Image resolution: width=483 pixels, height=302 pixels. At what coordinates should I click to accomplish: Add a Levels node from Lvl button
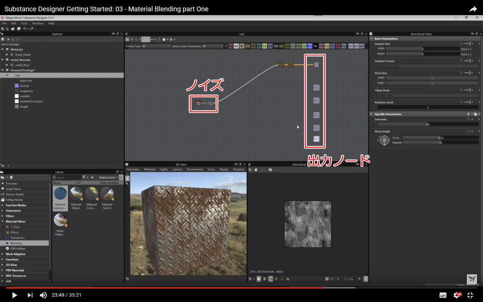304,46
